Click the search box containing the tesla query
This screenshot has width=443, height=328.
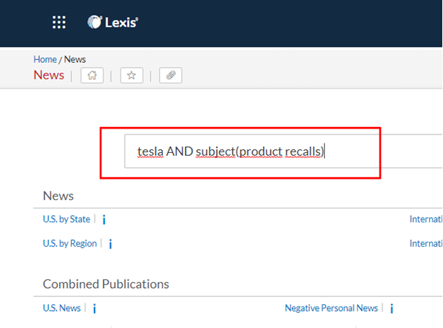coord(283,151)
